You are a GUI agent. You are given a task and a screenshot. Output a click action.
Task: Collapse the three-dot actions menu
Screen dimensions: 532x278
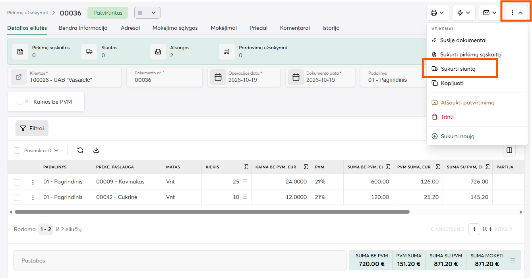(x=516, y=13)
